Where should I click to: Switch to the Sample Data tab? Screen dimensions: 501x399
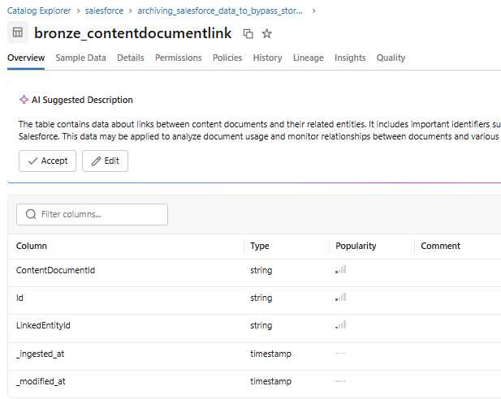[81, 58]
